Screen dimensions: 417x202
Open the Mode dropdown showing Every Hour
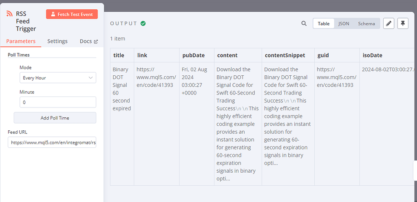click(x=58, y=77)
